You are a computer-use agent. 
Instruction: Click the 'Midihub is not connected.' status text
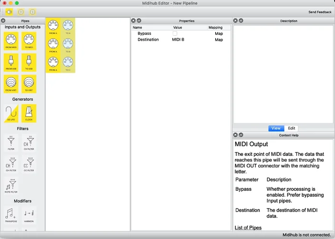coord(307,235)
